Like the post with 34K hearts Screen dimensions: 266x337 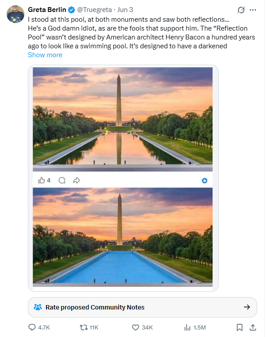click(x=142, y=327)
